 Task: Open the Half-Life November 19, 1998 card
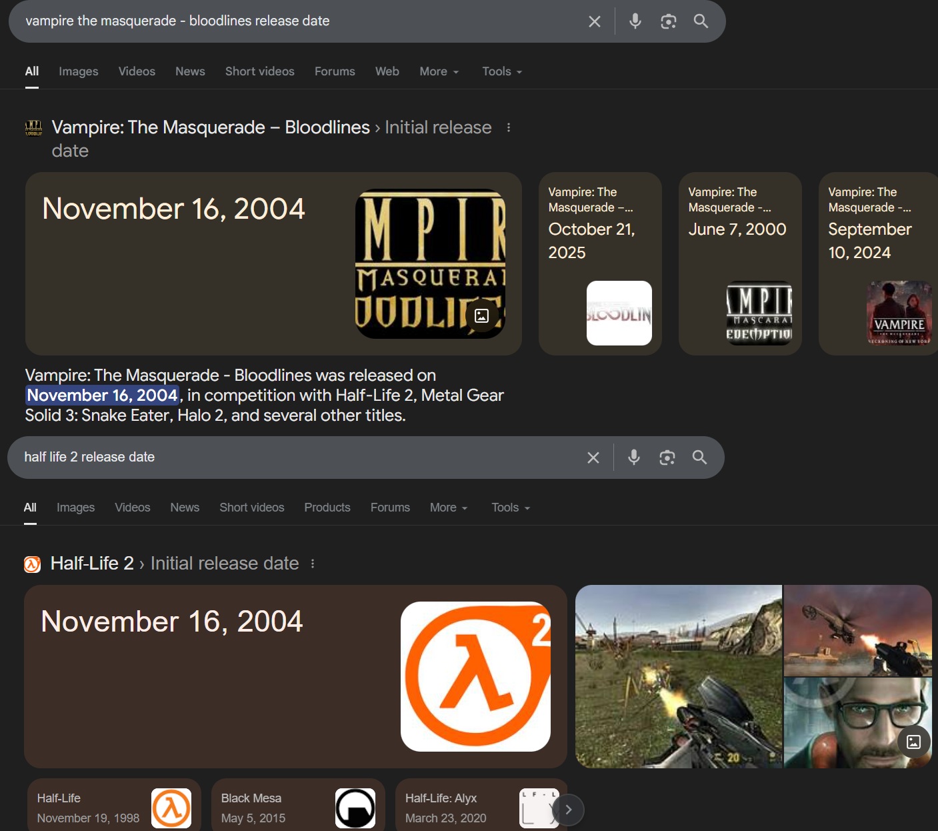114,805
